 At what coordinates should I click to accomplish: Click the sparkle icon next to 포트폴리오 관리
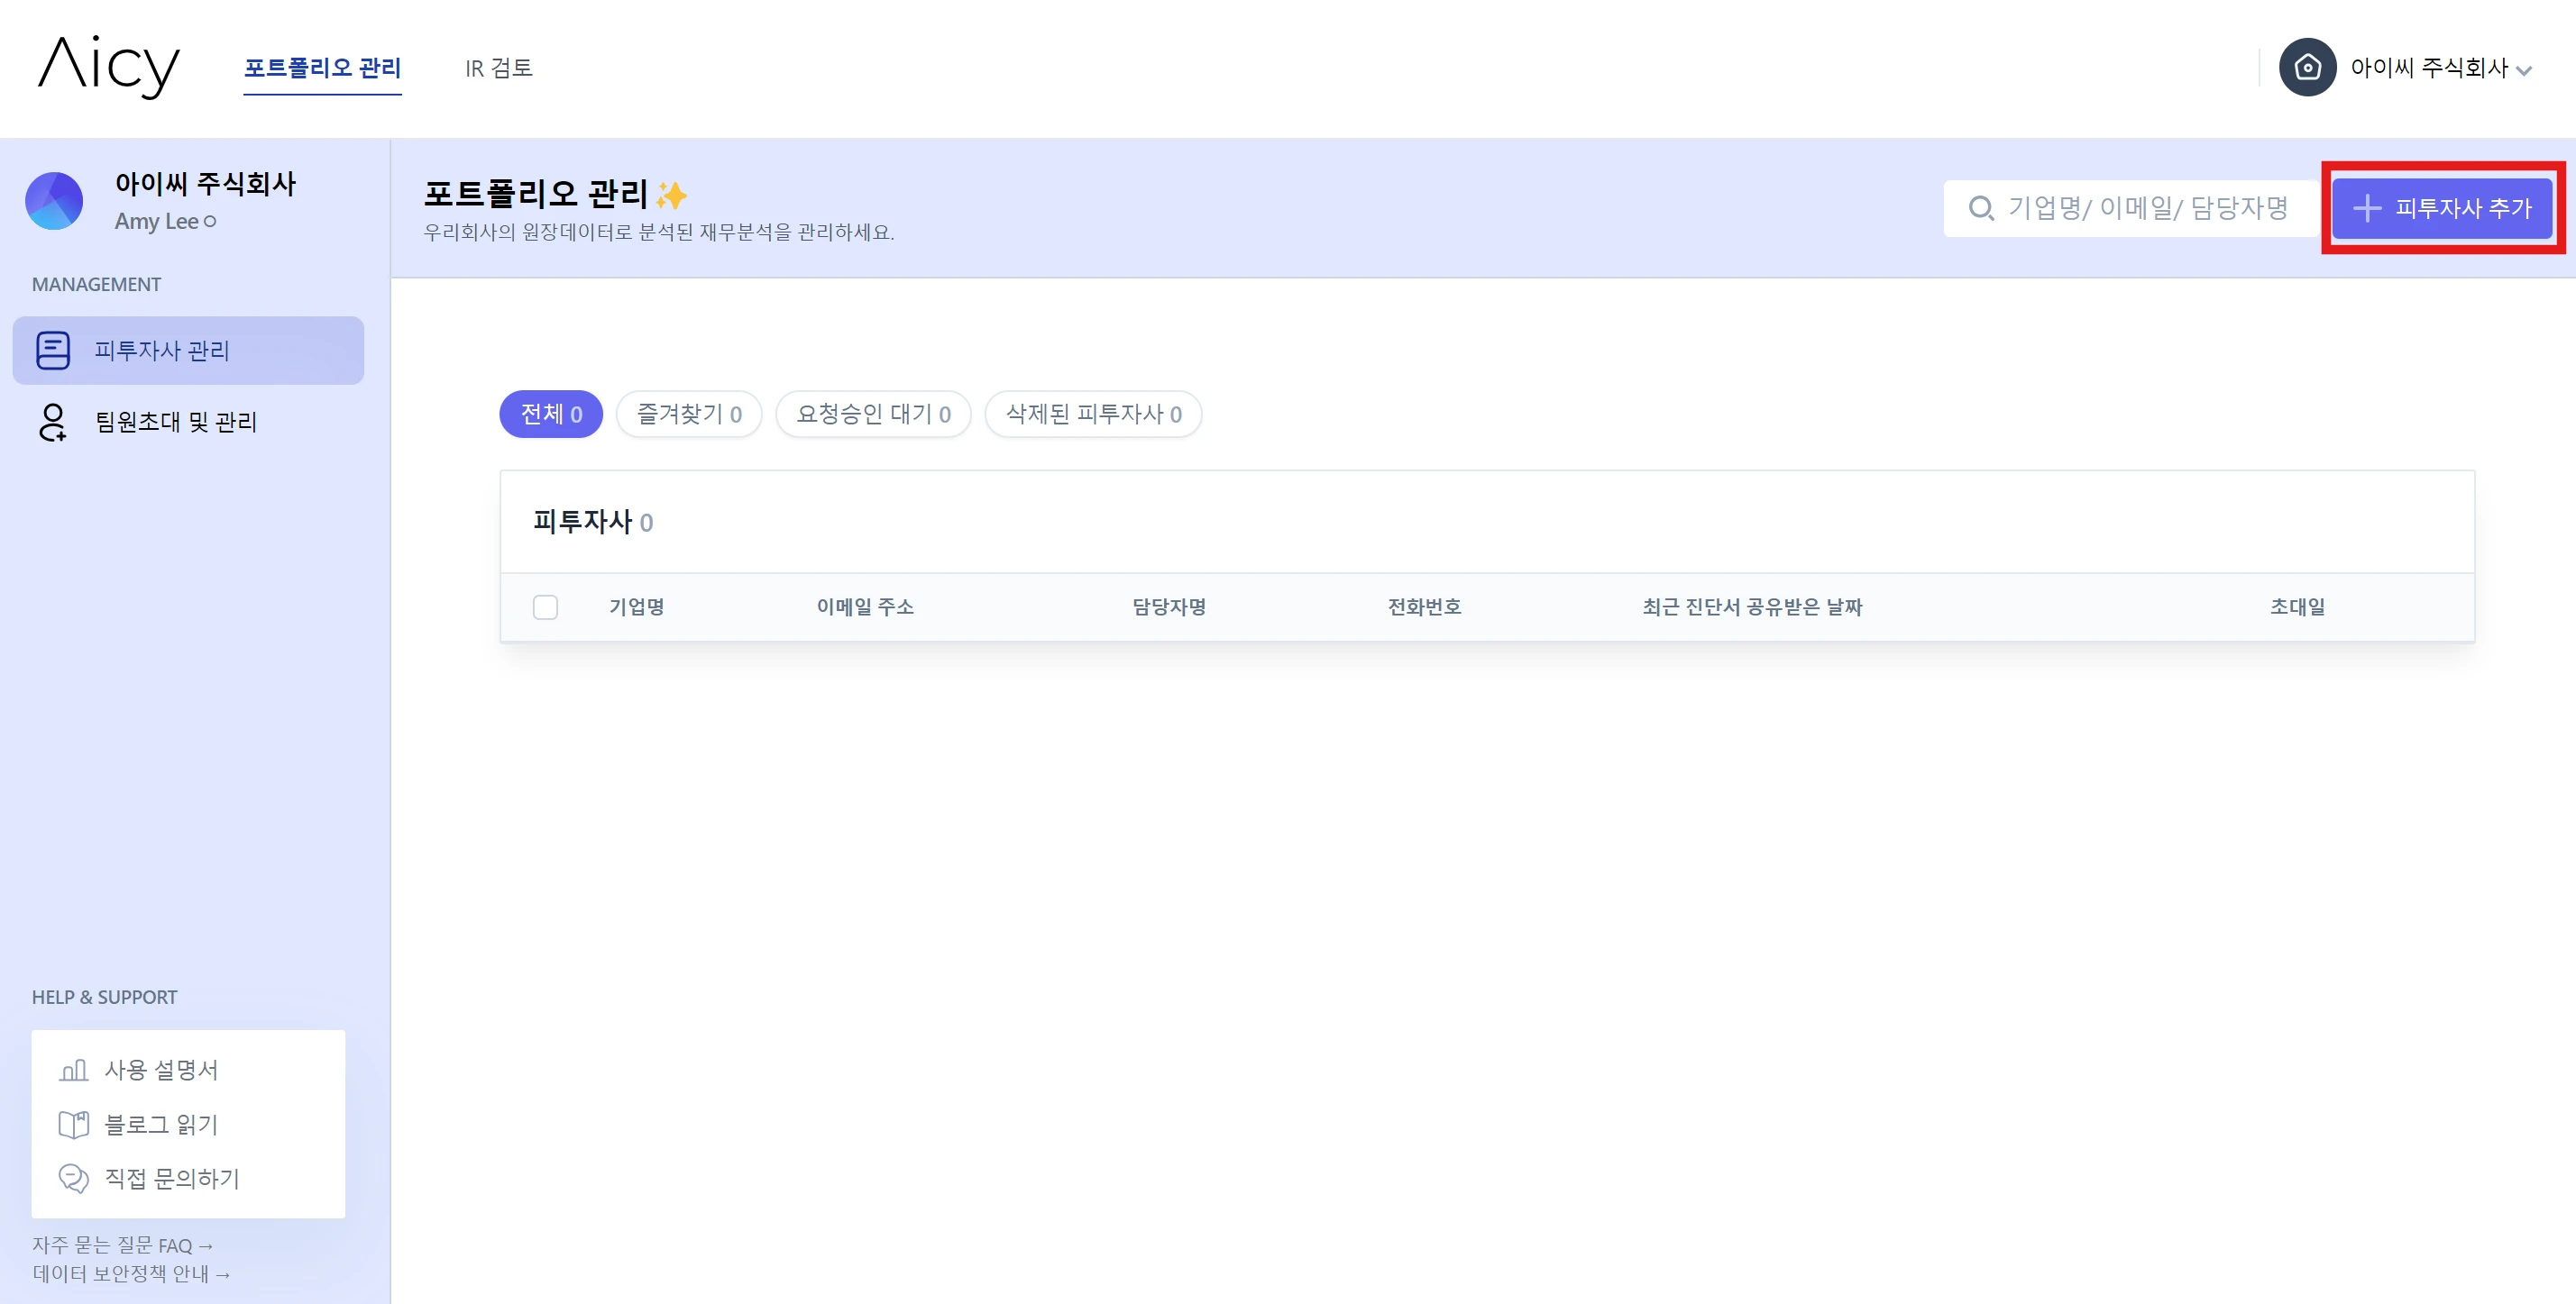(x=672, y=195)
